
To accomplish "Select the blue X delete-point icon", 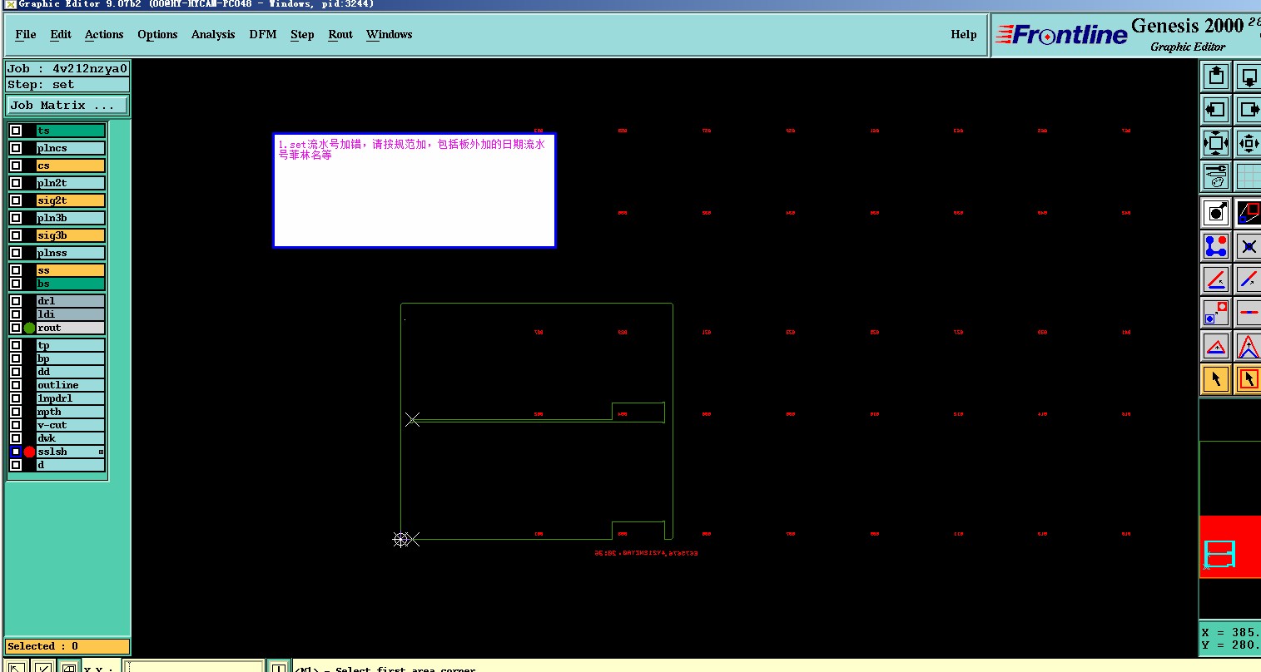I will [x=1248, y=246].
